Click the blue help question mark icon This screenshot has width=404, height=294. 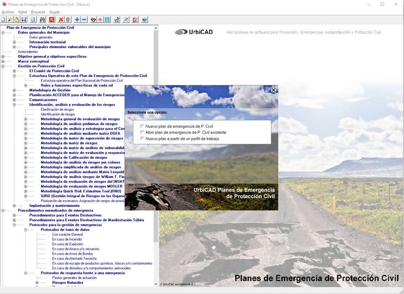(x=145, y=19)
